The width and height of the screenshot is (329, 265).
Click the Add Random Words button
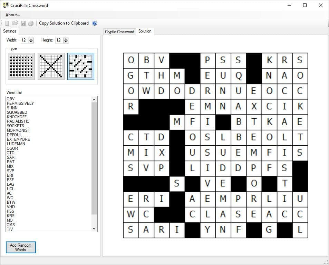click(x=21, y=247)
